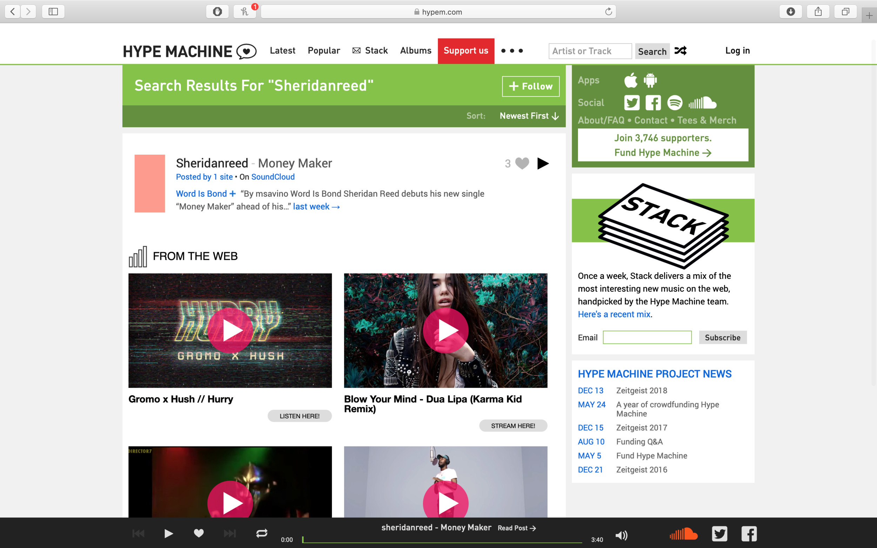Click the pink Money Maker thumbnail
The height and width of the screenshot is (548, 877).
pyautogui.click(x=150, y=183)
